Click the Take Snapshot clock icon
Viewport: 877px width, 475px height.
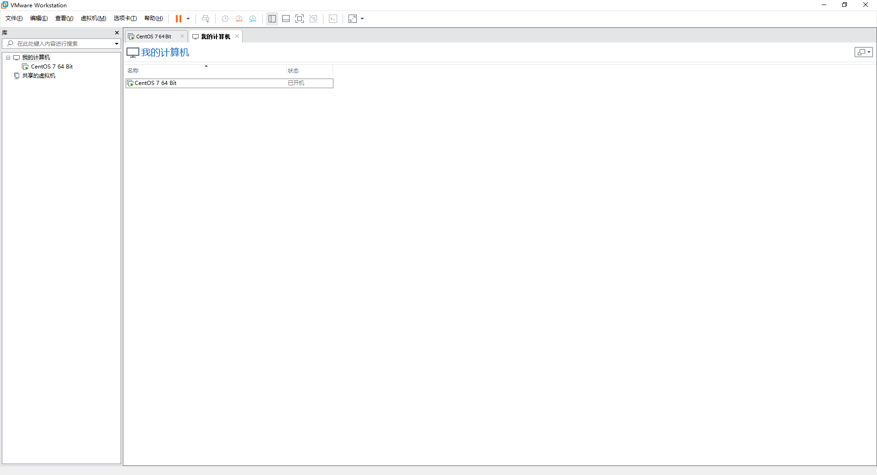point(225,19)
